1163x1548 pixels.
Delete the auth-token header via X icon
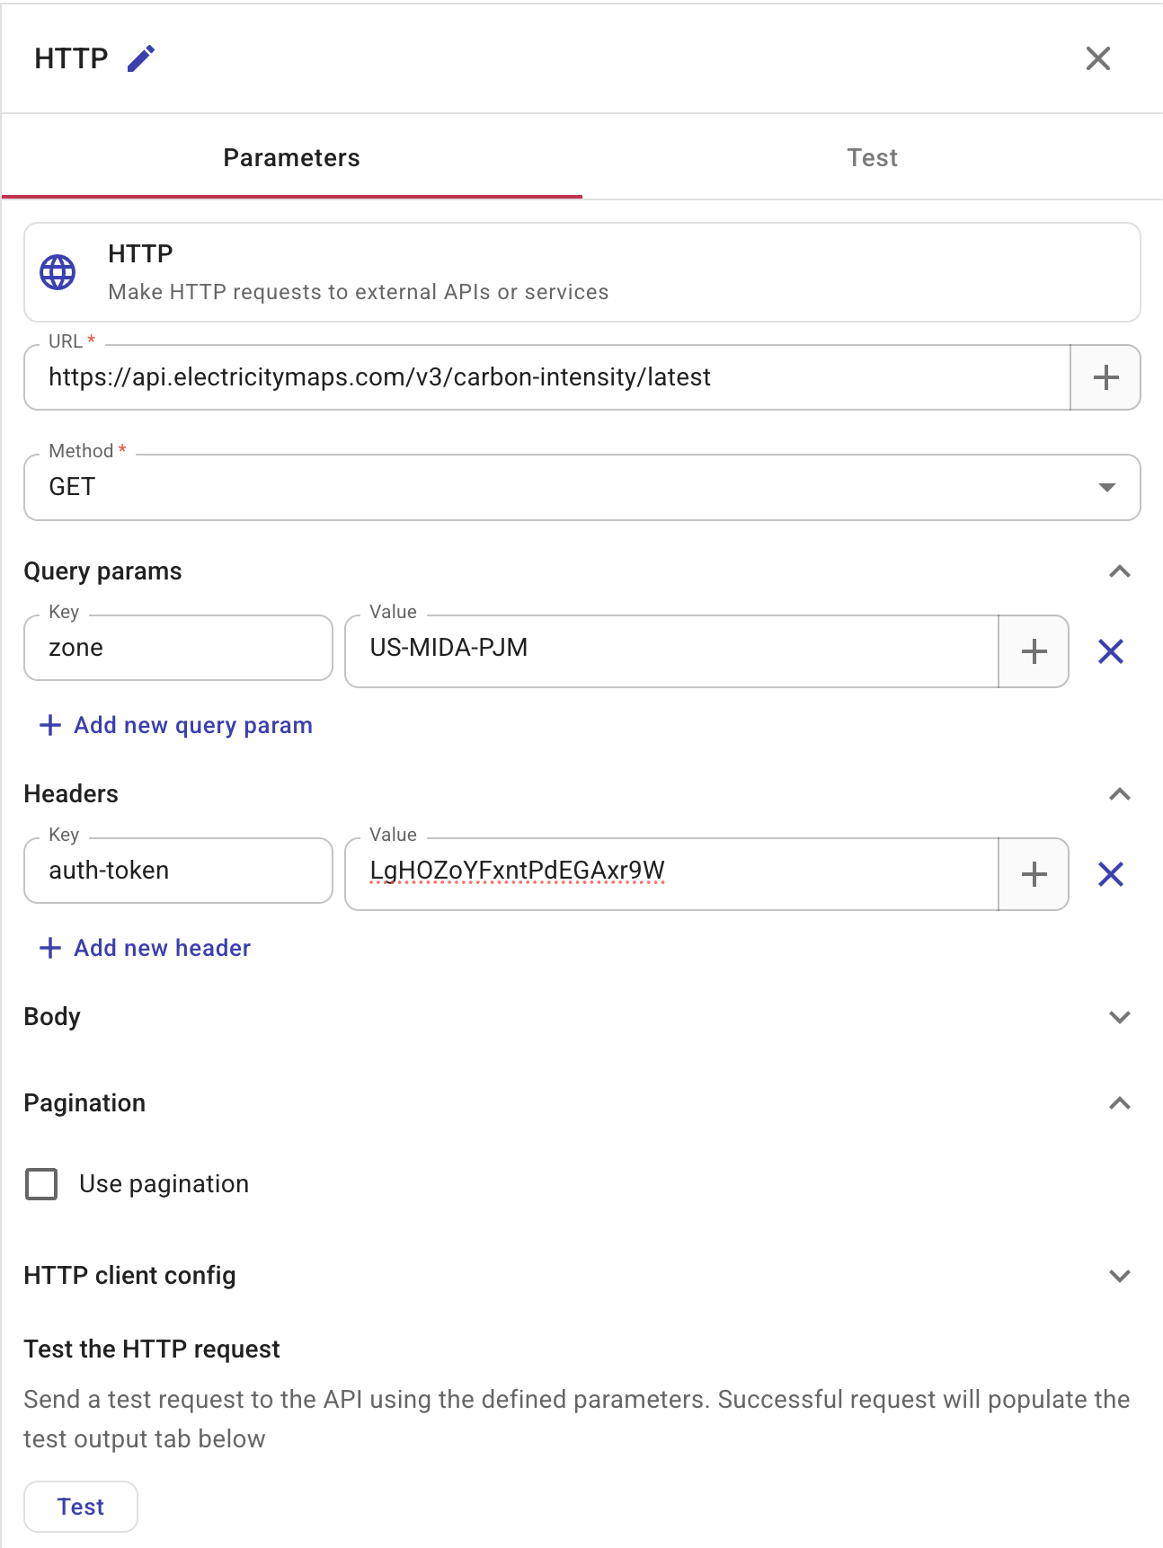click(x=1111, y=873)
